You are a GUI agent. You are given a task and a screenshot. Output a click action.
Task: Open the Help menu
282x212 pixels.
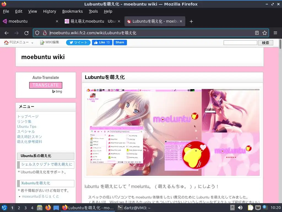(x=108, y=11)
